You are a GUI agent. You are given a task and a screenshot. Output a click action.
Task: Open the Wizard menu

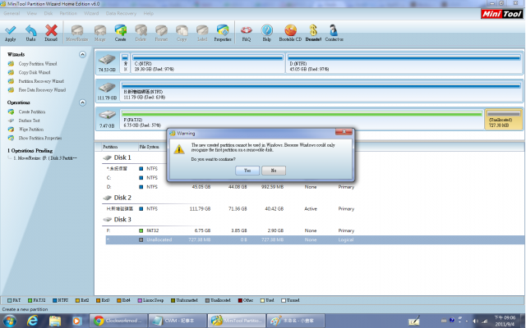[x=91, y=13]
